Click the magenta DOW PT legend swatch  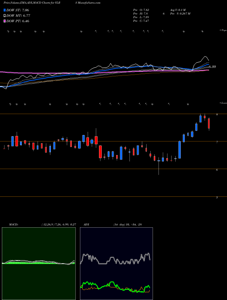(5, 21)
